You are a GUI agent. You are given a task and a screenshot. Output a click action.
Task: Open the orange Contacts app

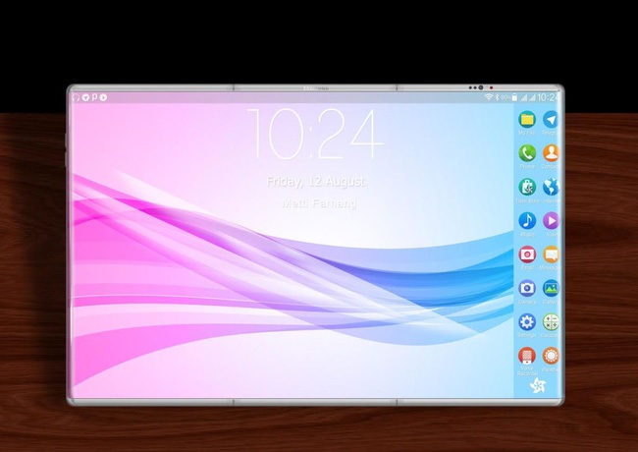551,152
